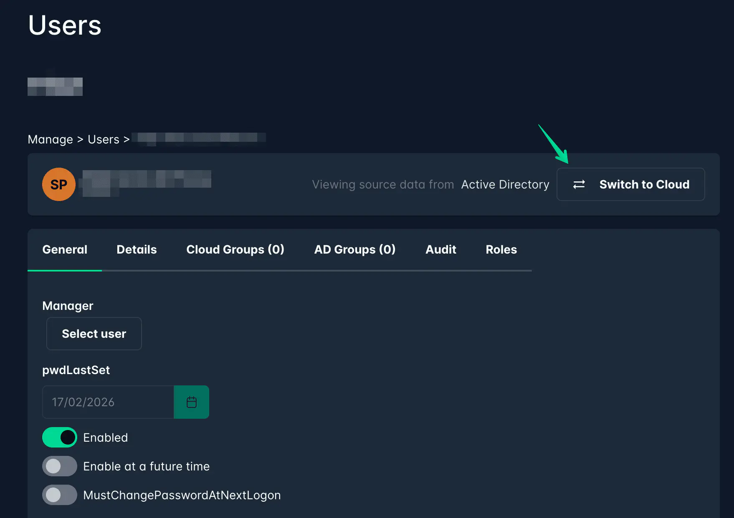734x518 pixels.
Task: Click Select user under Manager
Action: click(94, 334)
